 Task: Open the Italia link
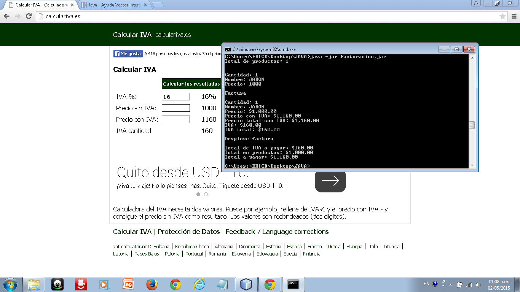[x=373, y=247]
